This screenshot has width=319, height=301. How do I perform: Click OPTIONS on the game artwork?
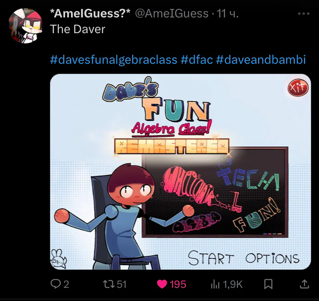pyautogui.click(x=272, y=258)
